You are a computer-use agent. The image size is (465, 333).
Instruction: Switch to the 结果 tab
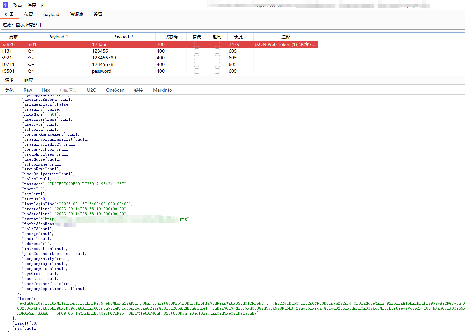9,14
